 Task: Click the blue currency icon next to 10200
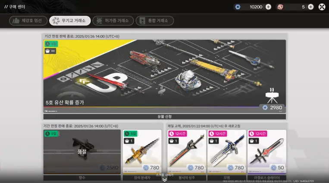click(x=238, y=7)
